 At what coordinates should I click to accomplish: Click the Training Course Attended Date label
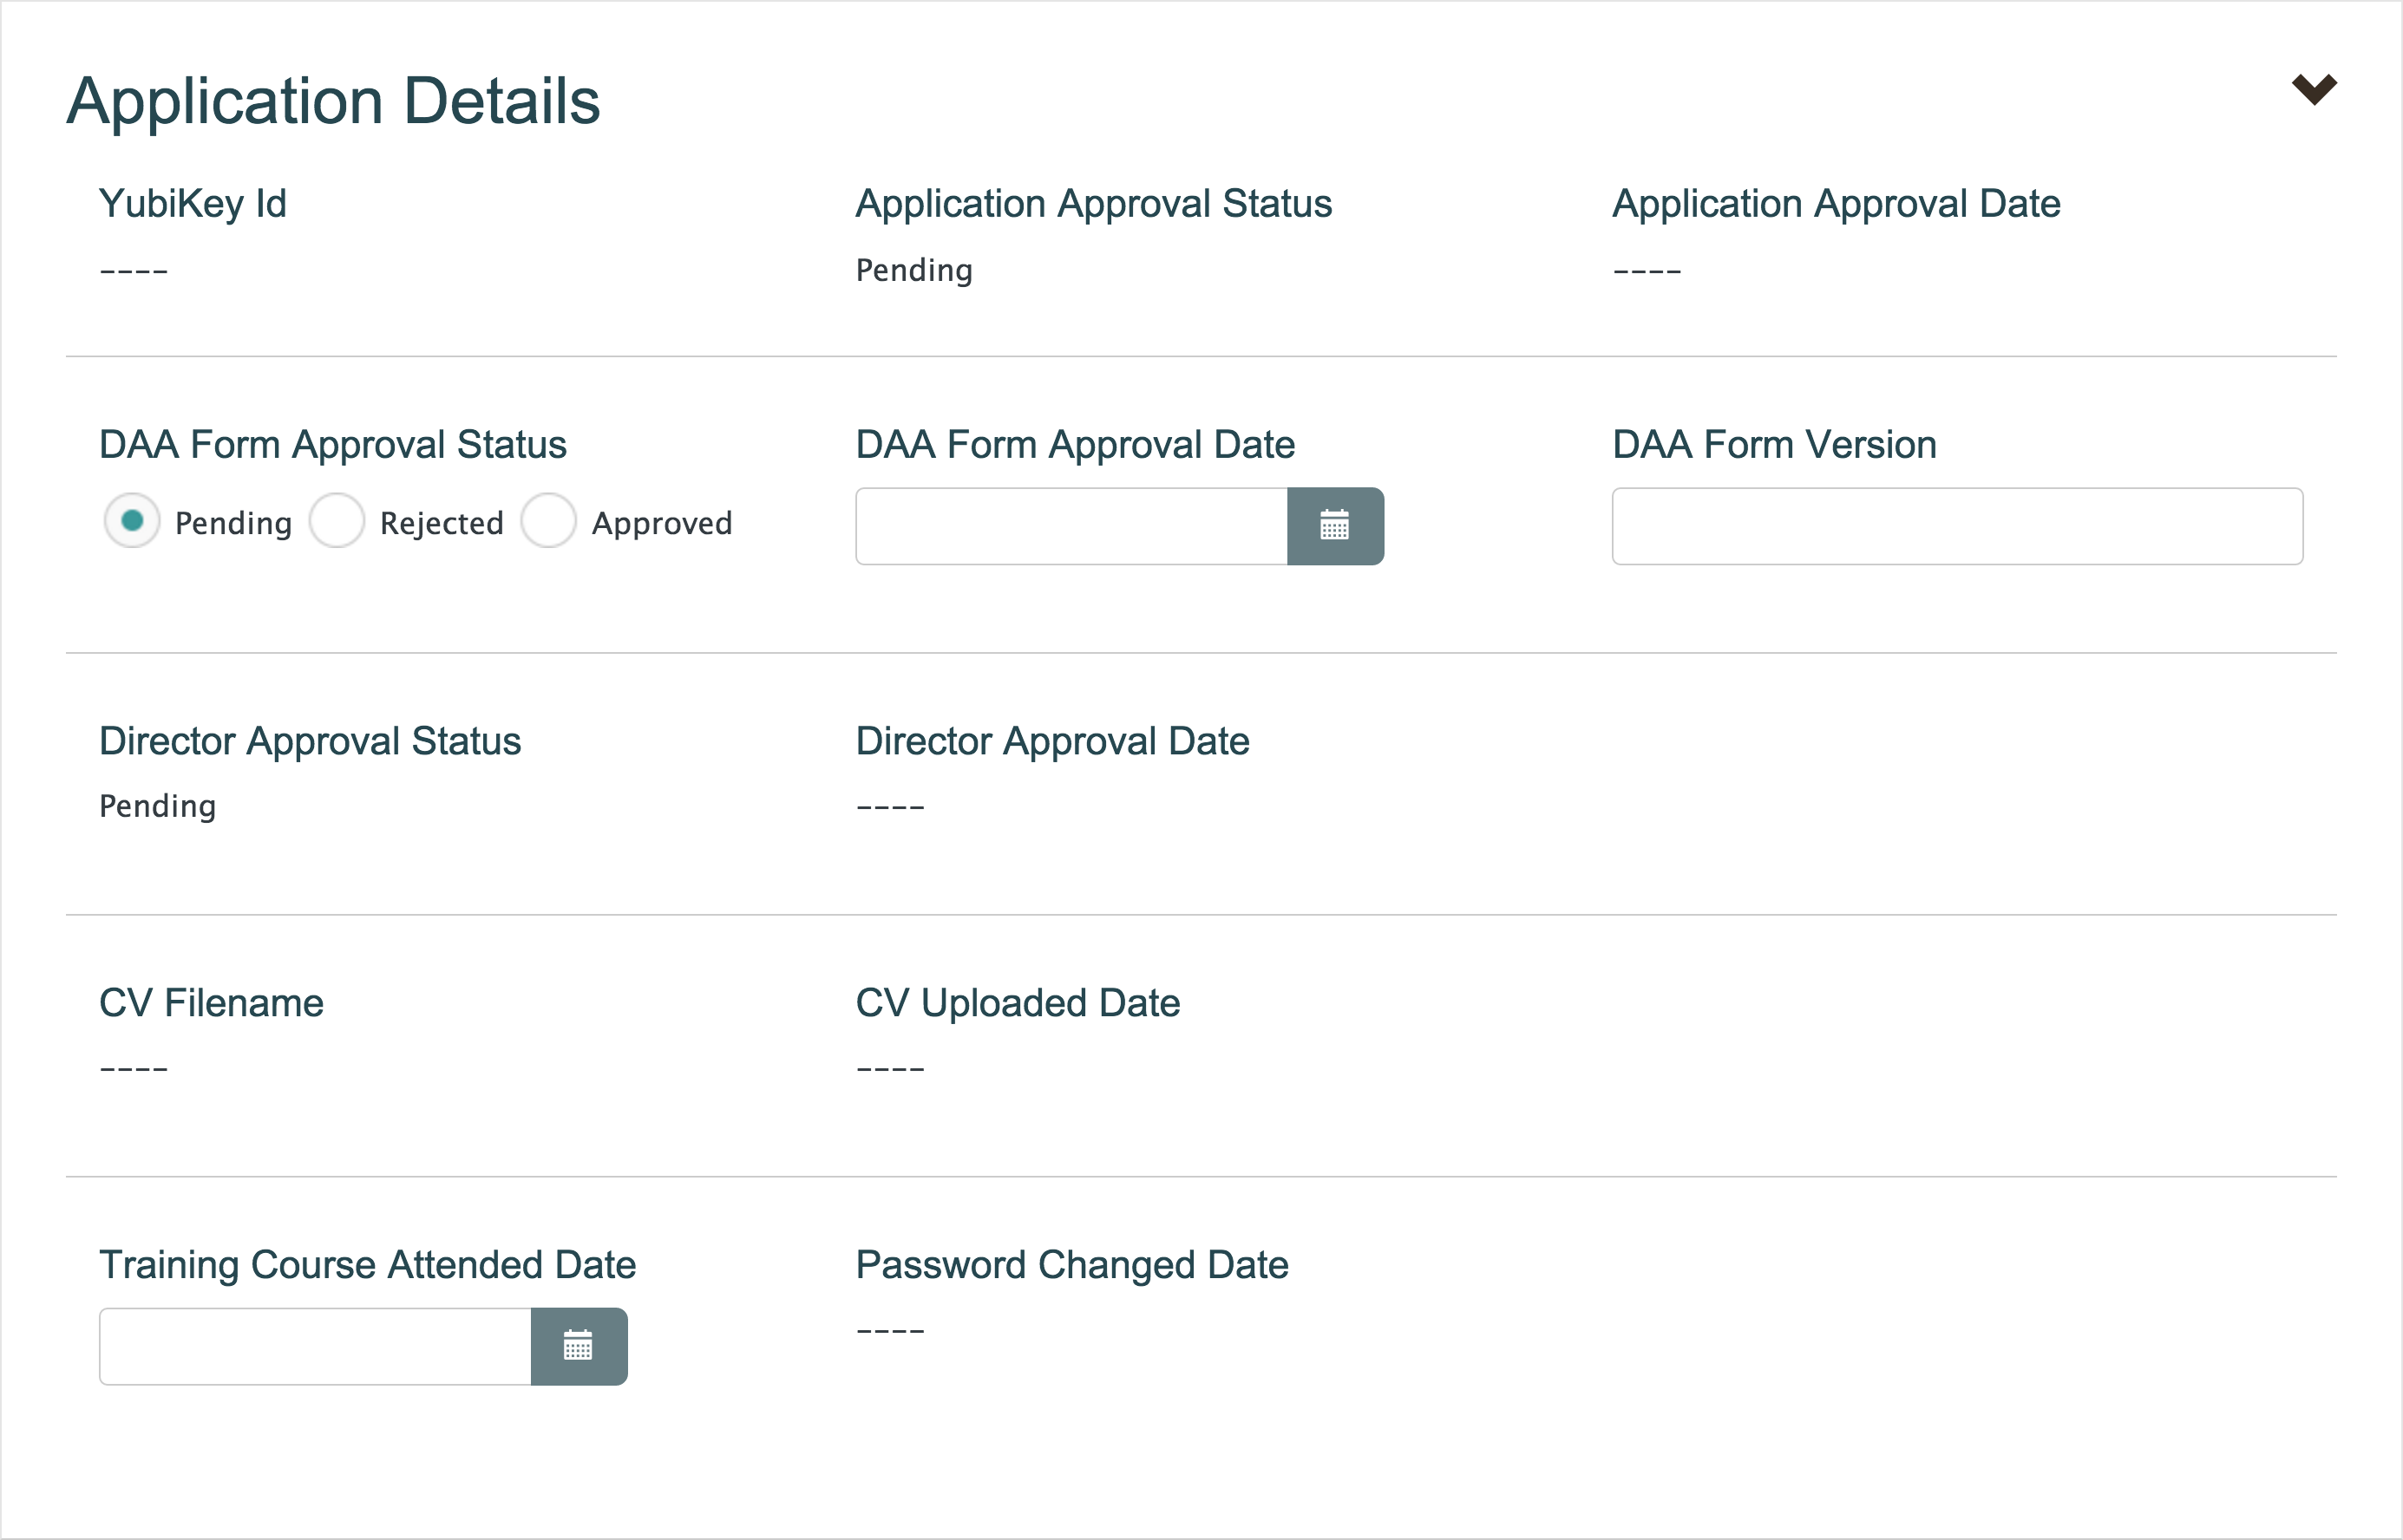[367, 1264]
